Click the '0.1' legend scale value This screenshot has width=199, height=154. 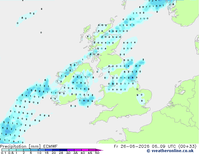(x=3, y=153)
